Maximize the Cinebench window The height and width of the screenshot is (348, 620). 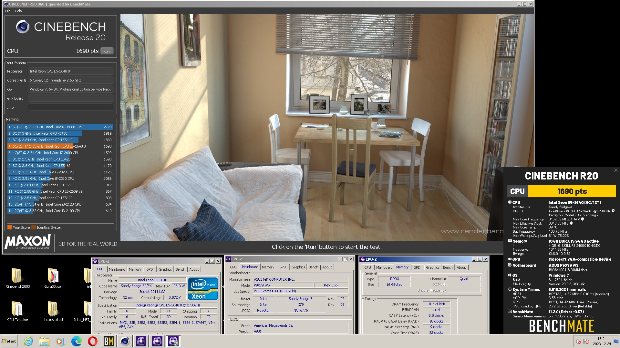point(525,4)
